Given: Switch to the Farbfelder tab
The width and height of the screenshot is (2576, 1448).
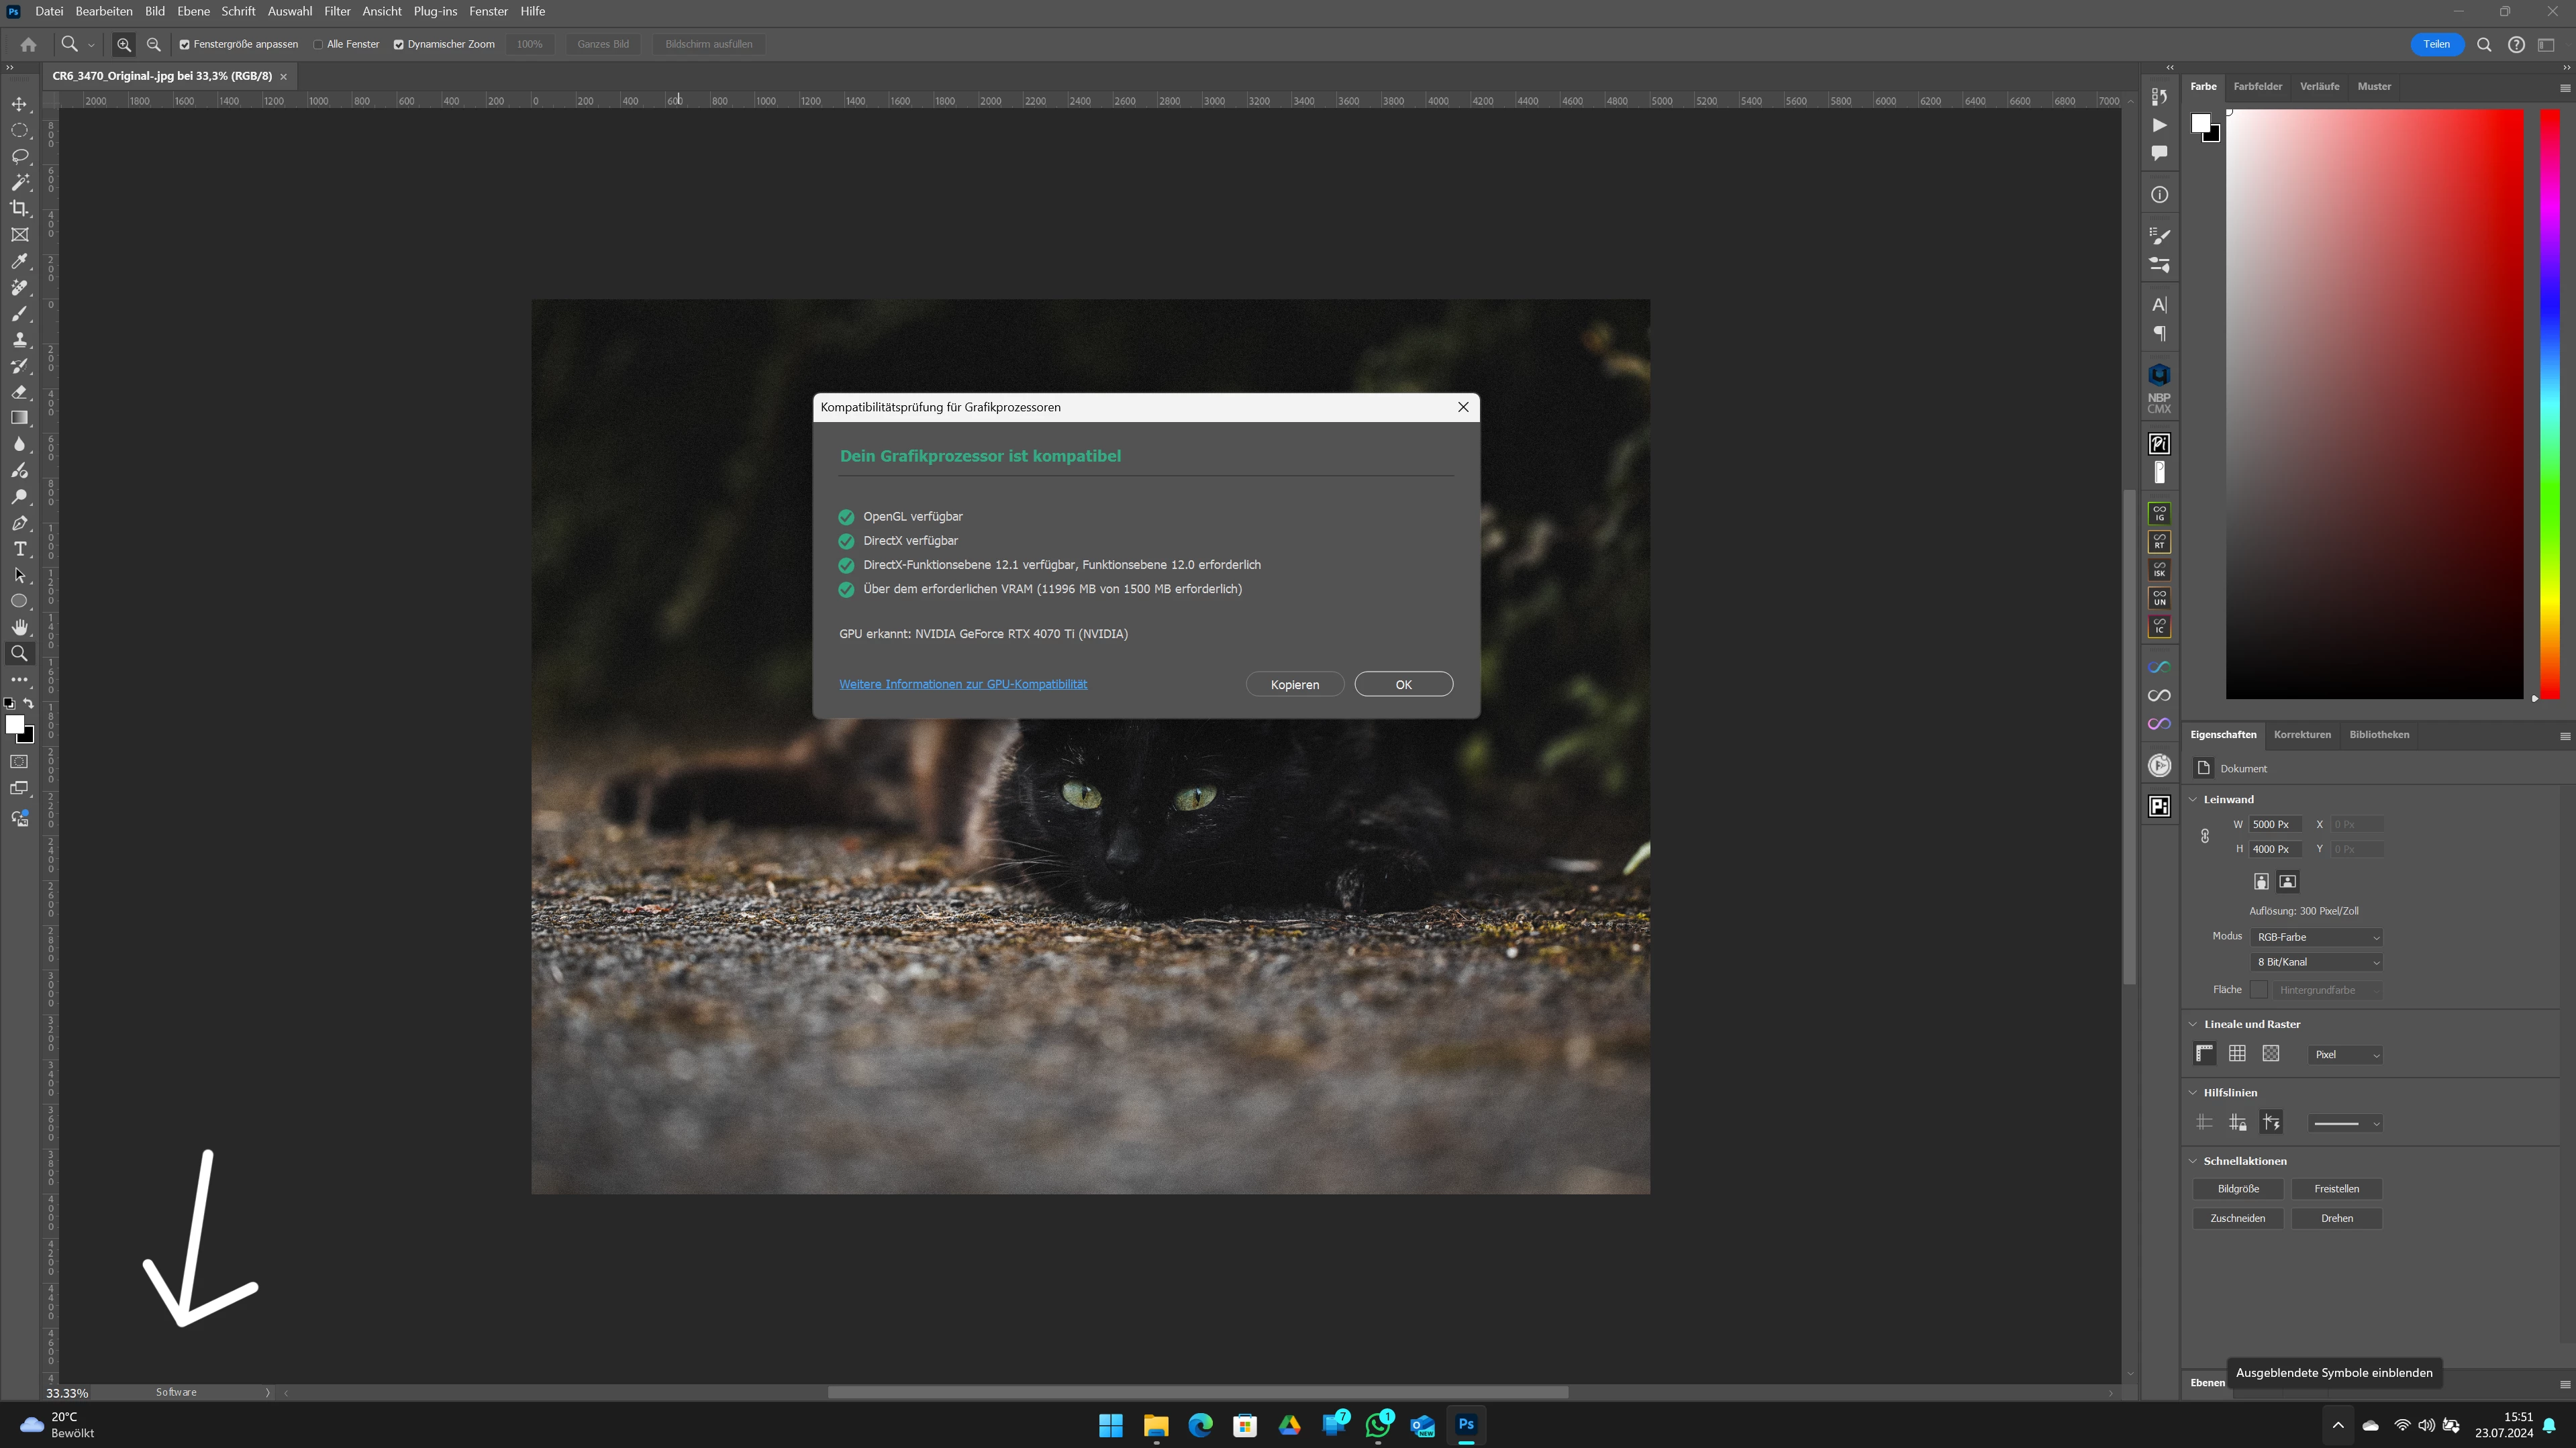Looking at the screenshot, I should (2257, 86).
